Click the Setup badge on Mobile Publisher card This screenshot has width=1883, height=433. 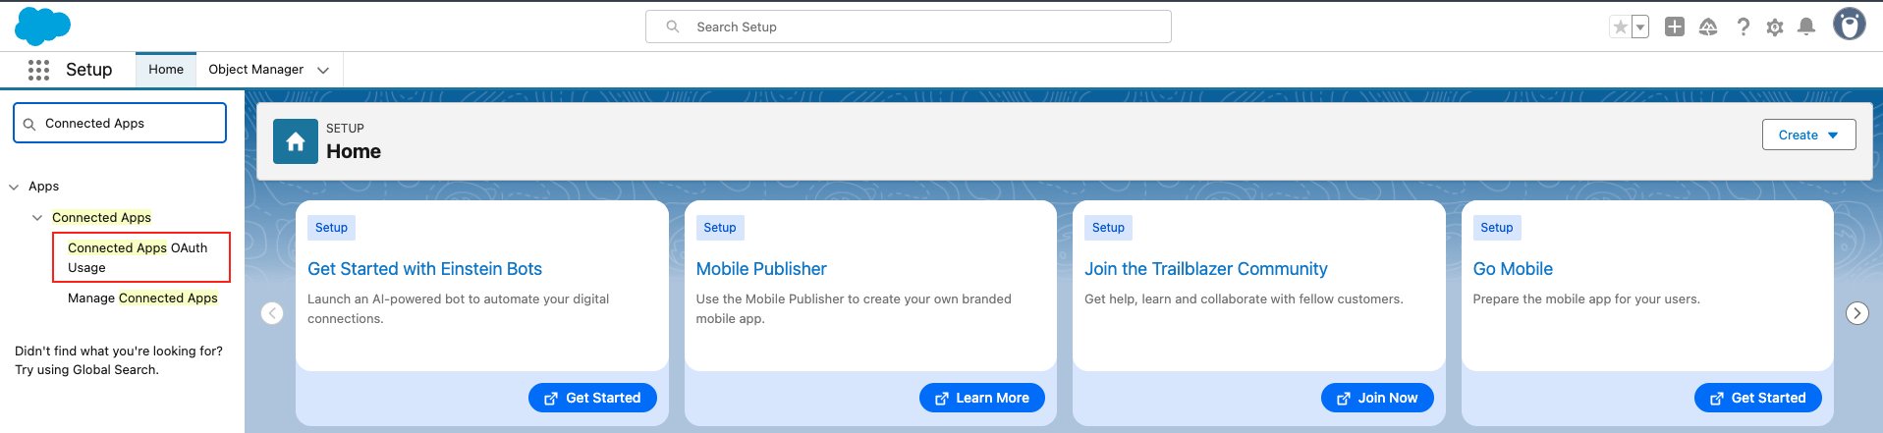tap(720, 228)
